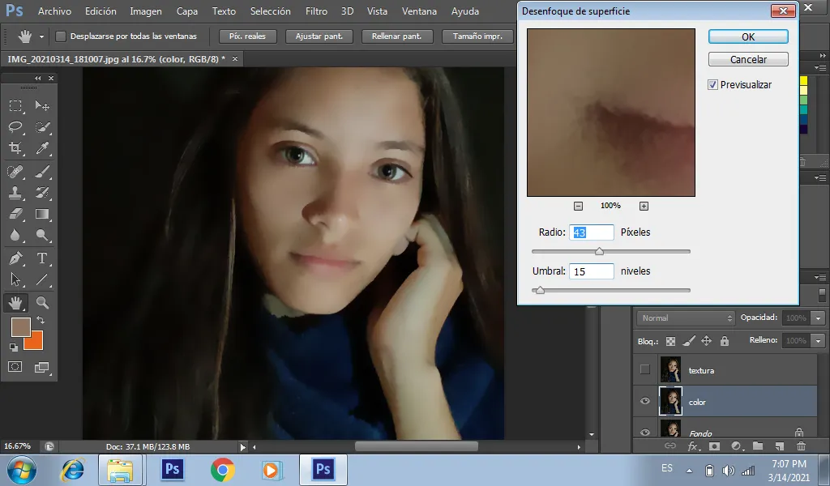
Task: Collapse the toolbox panel with double arrows
Action: pos(38,79)
